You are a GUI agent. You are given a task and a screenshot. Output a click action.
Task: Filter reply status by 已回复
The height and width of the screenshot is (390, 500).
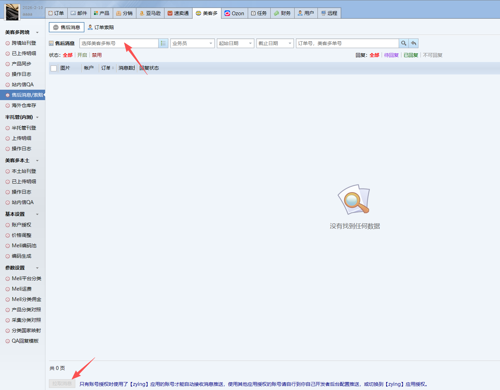click(x=411, y=55)
